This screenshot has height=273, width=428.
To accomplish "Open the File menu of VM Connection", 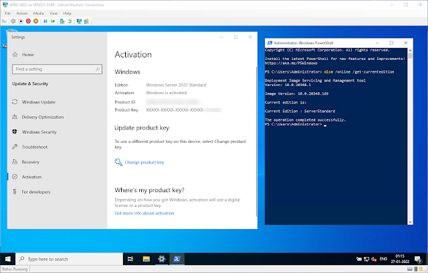I will [7, 13].
